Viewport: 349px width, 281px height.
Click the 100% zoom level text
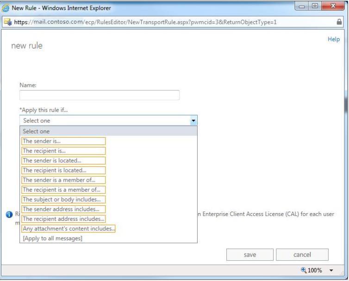pyautogui.click(x=314, y=270)
